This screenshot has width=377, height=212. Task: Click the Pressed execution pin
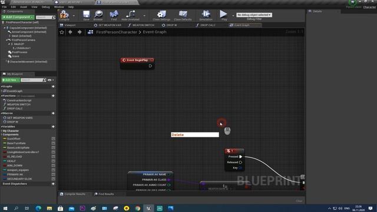point(240,157)
